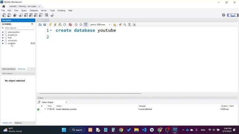The width and height of the screenshot is (239, 134).
Task: Open the object inspector toolbar icon
Action: click(x=15, y=15)
